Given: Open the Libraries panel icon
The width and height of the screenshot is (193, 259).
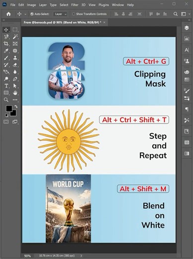Looking at the screenshot, I should [x=187, y=39].
